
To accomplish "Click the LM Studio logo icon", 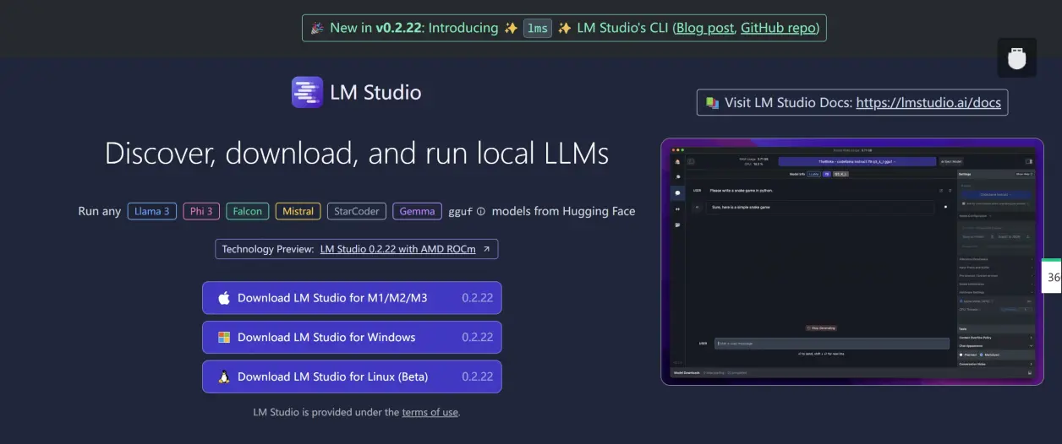I will click(x=307, y=92).
